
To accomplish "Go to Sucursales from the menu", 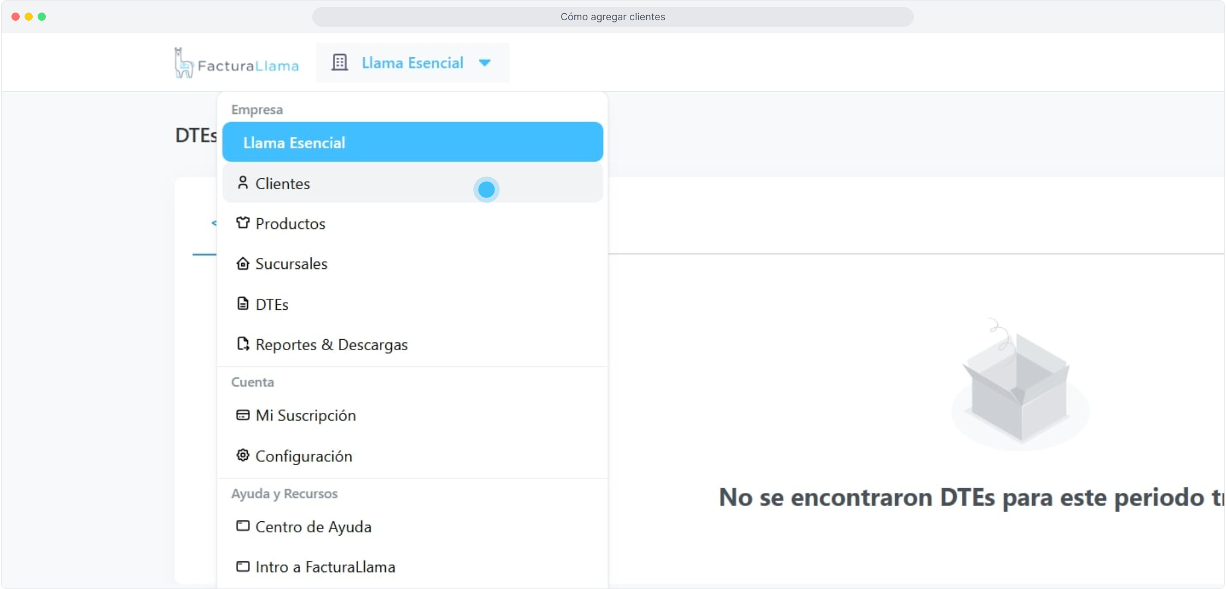I will tap(291, 264).
